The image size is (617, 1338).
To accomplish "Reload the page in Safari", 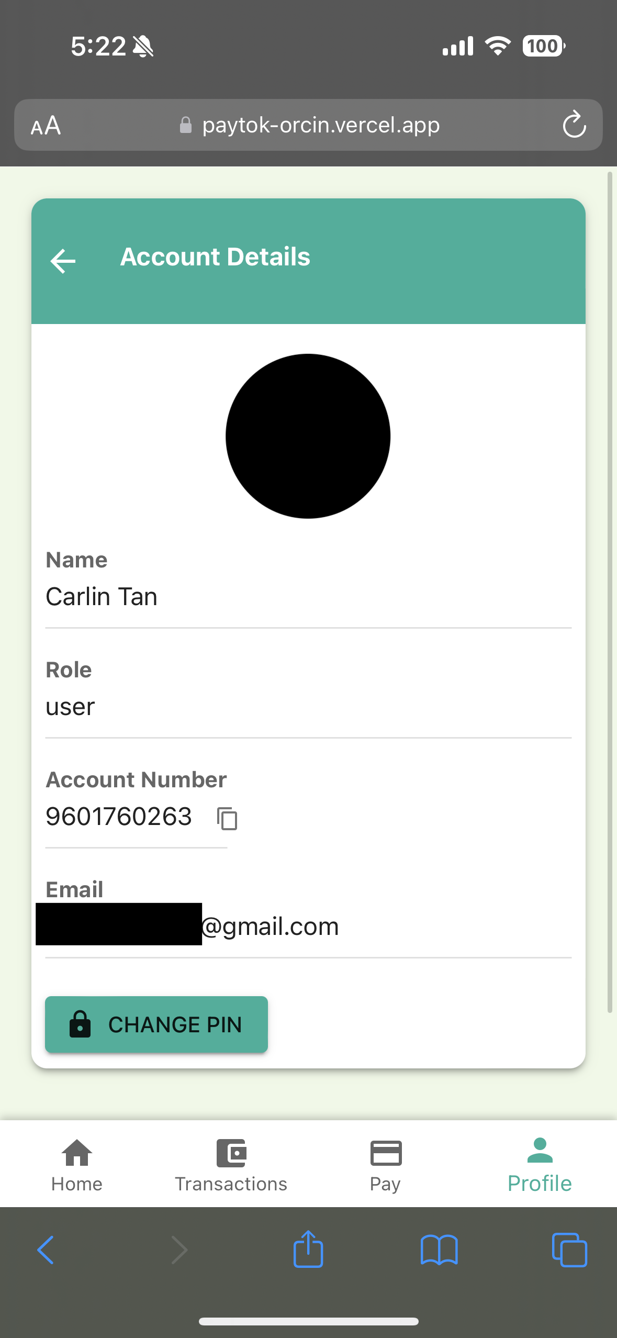I will [574, 125].
